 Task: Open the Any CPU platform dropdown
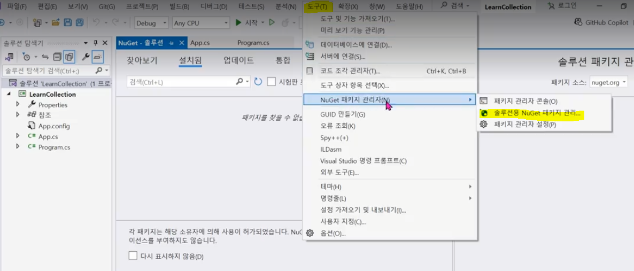point(200,23)
